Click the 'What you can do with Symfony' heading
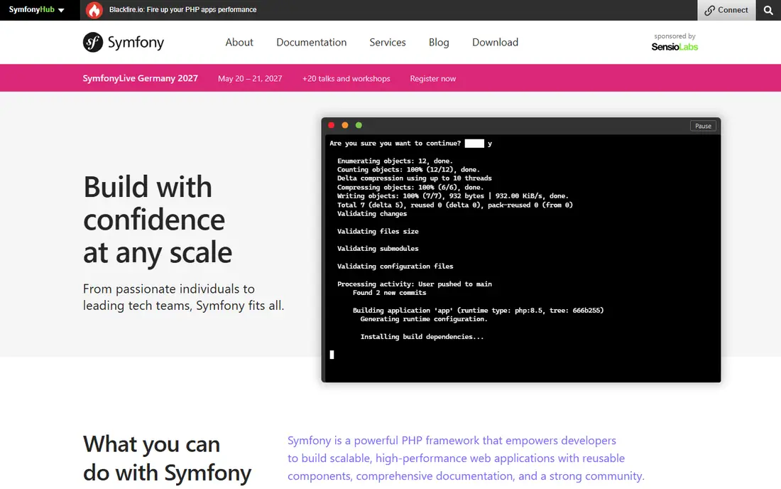Image resolution: width=781 pixels, height=489 pixels. (167, 458)
